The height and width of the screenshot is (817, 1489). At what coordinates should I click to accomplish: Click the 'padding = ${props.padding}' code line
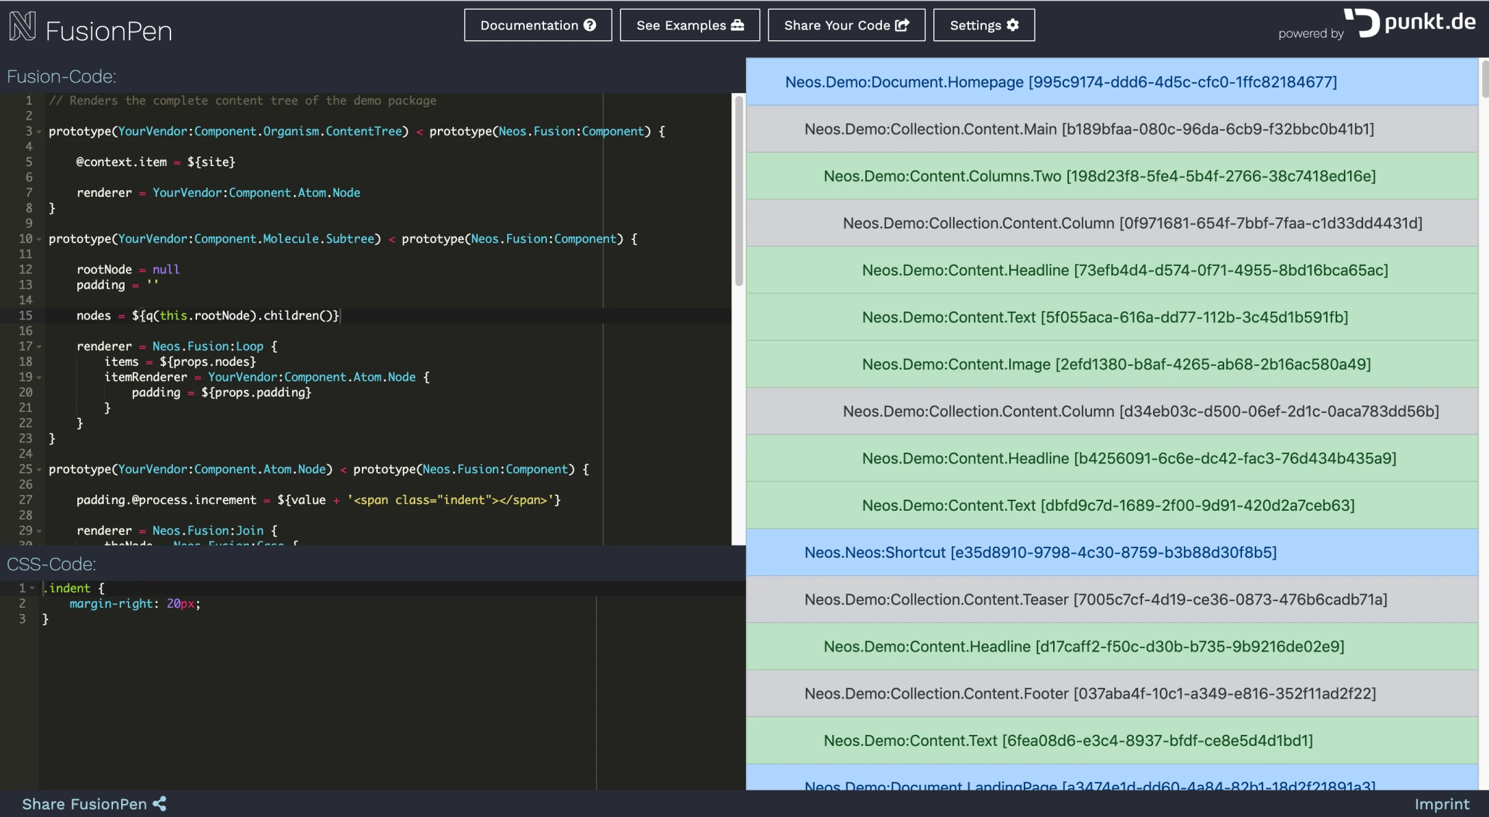[222, 392]
